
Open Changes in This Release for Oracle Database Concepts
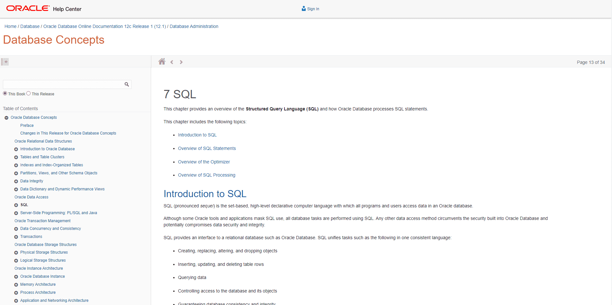coord(68,133)
